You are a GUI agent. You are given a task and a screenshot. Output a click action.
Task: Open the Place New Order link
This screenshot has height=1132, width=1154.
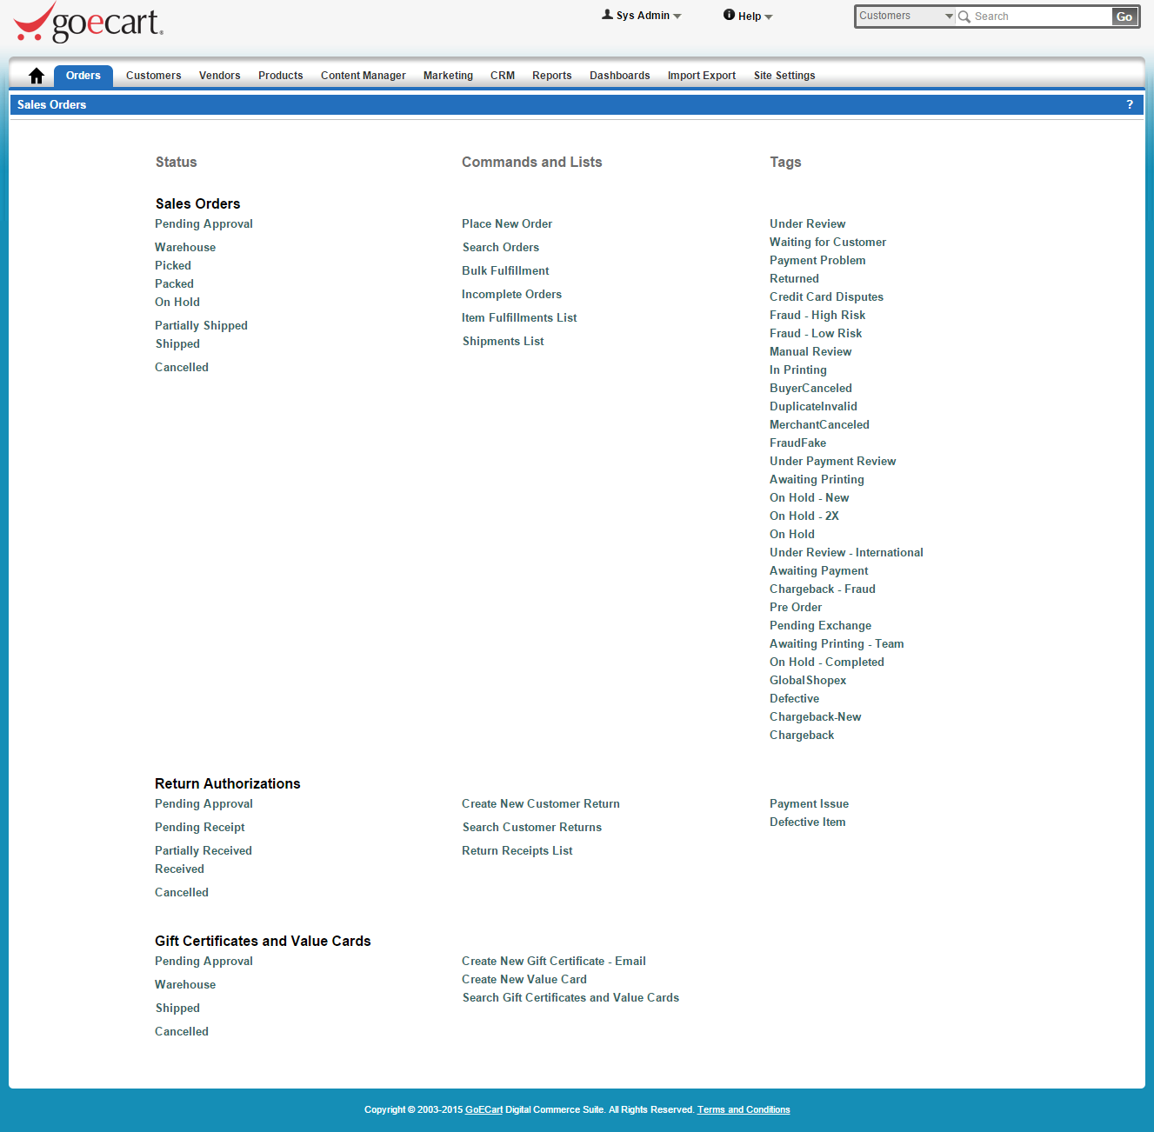pos(507,224)
